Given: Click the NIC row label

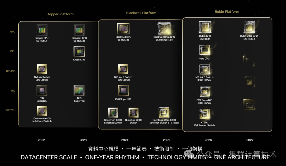Looking at the screenshot, I should (13, 91).
